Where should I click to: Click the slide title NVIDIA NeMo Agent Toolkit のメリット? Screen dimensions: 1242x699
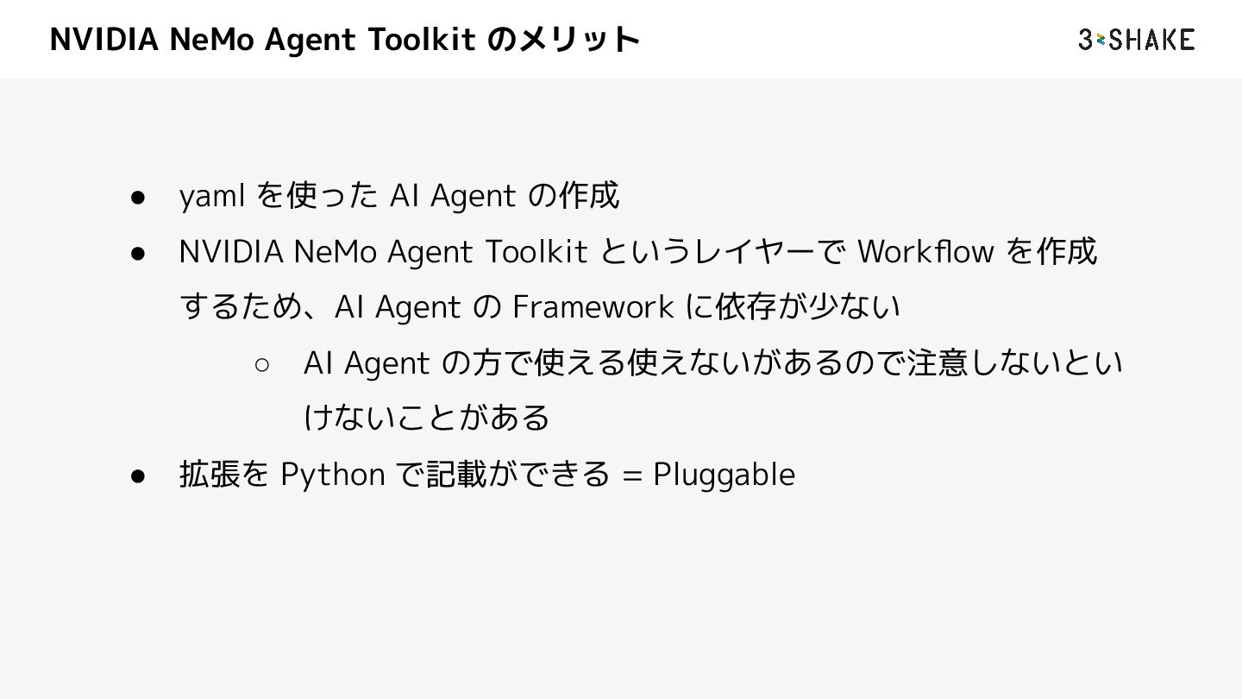click(345, 40)
